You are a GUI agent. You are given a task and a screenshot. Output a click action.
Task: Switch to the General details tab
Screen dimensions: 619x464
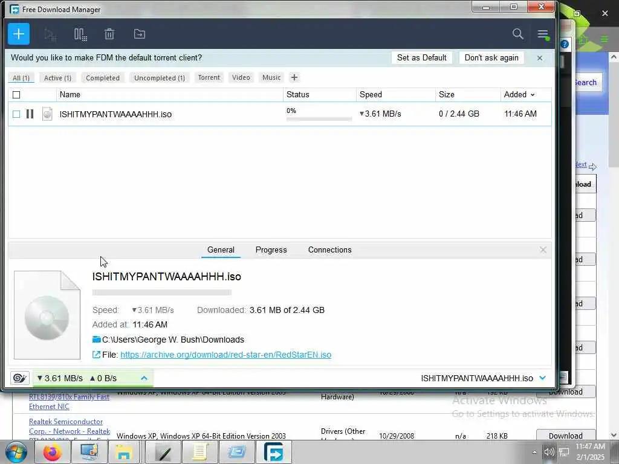click(x=221, y=250)
